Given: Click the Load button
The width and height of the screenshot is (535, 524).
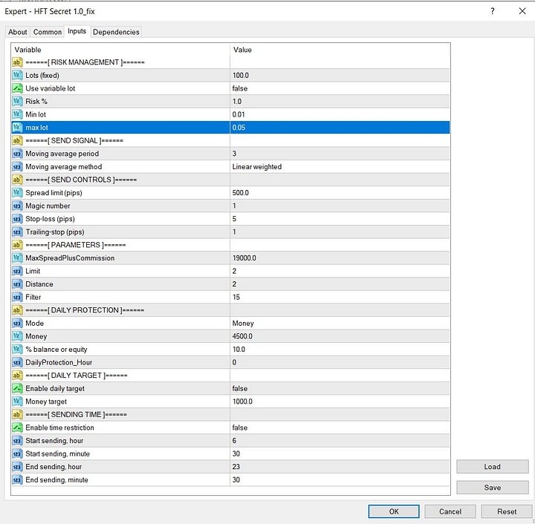Looking at the screenshot, I should click(491, 467).
